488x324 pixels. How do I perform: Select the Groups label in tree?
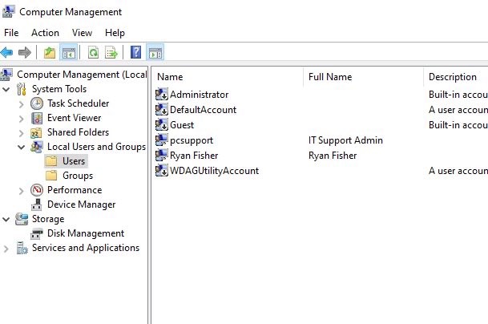[x=78, y=176]
